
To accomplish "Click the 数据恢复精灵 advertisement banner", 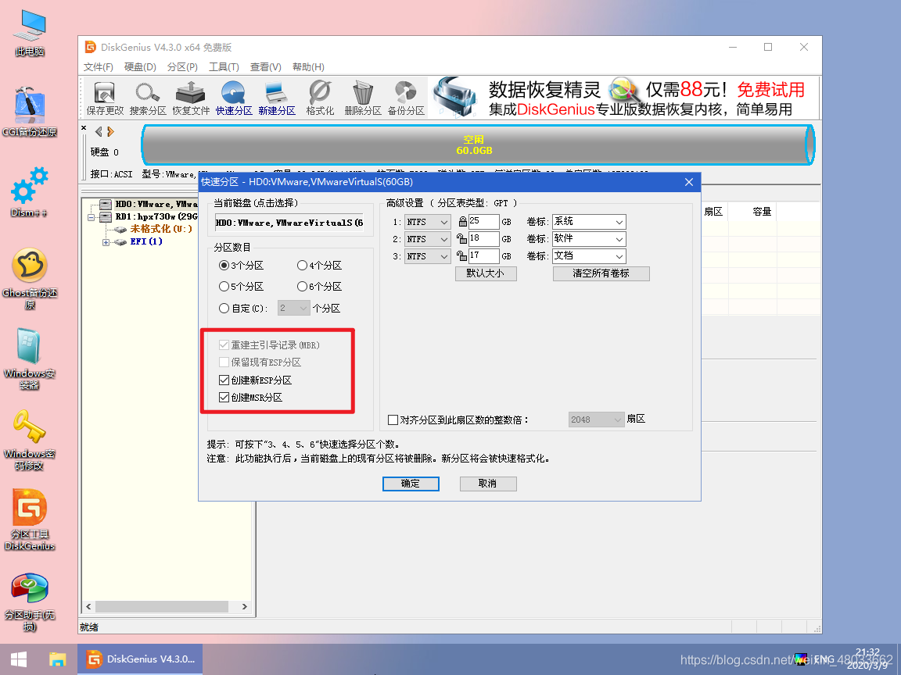I will (623, 98).
